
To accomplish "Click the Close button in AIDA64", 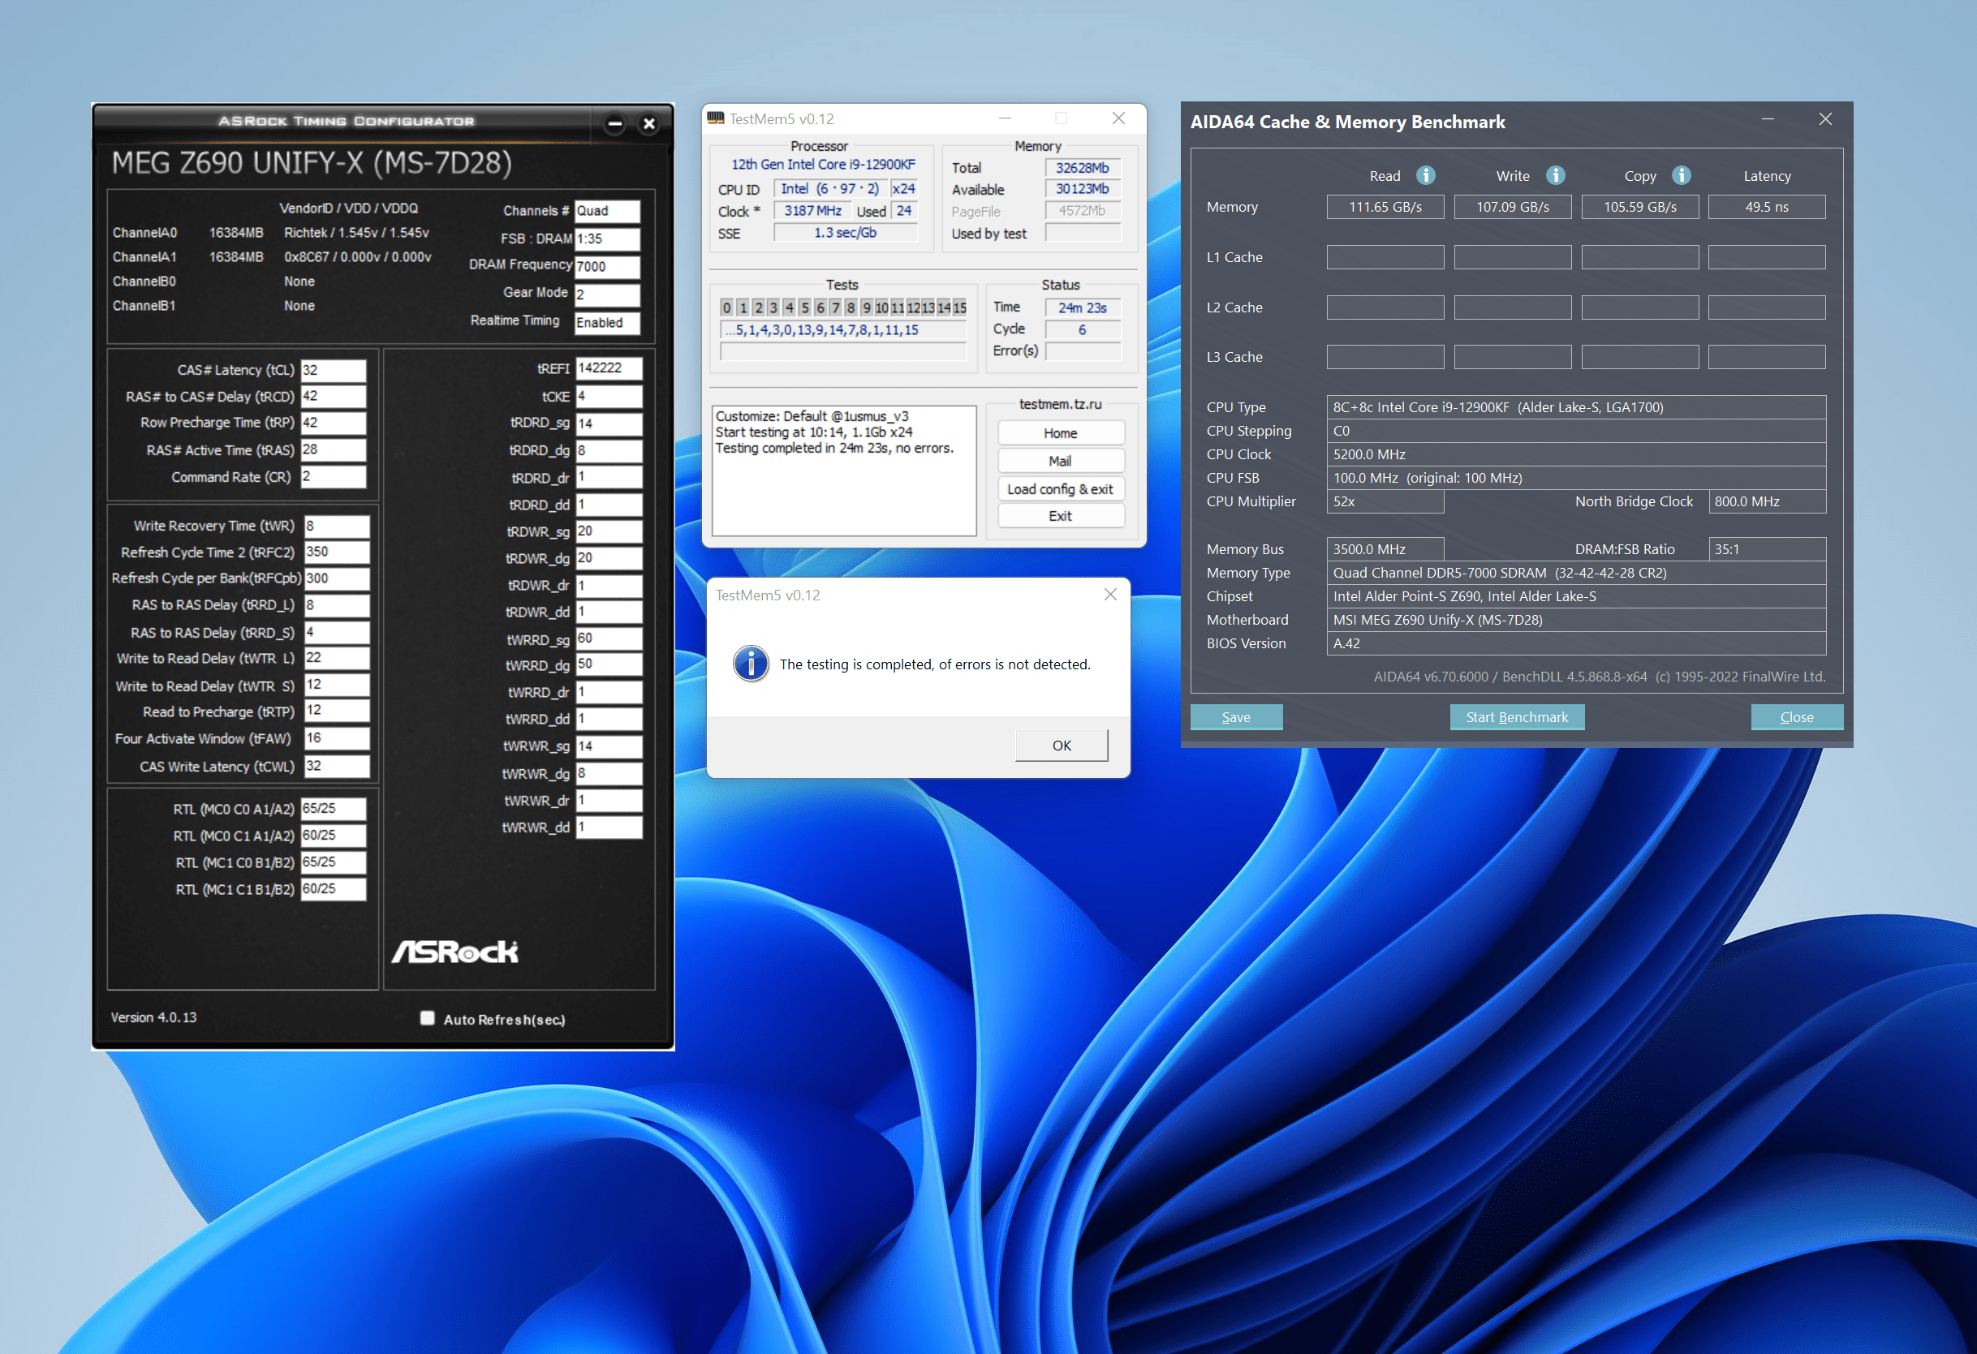I will click(x=1797, y=717).
